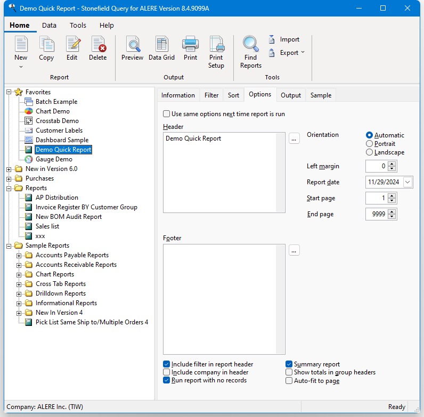Enable Show totals in group headers
This screenshot has width=424, height=417.
pos(289,372)
